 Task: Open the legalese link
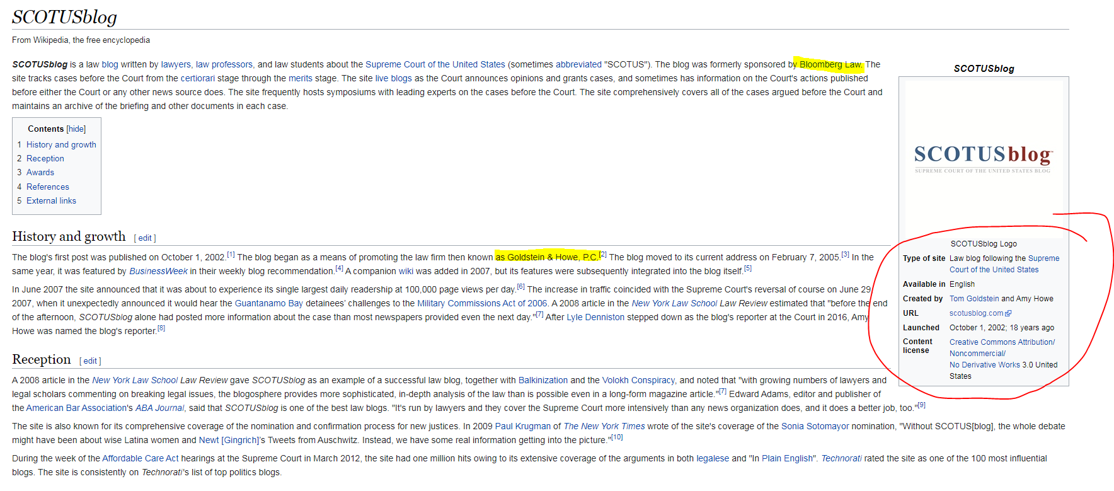tap(713, 458)
